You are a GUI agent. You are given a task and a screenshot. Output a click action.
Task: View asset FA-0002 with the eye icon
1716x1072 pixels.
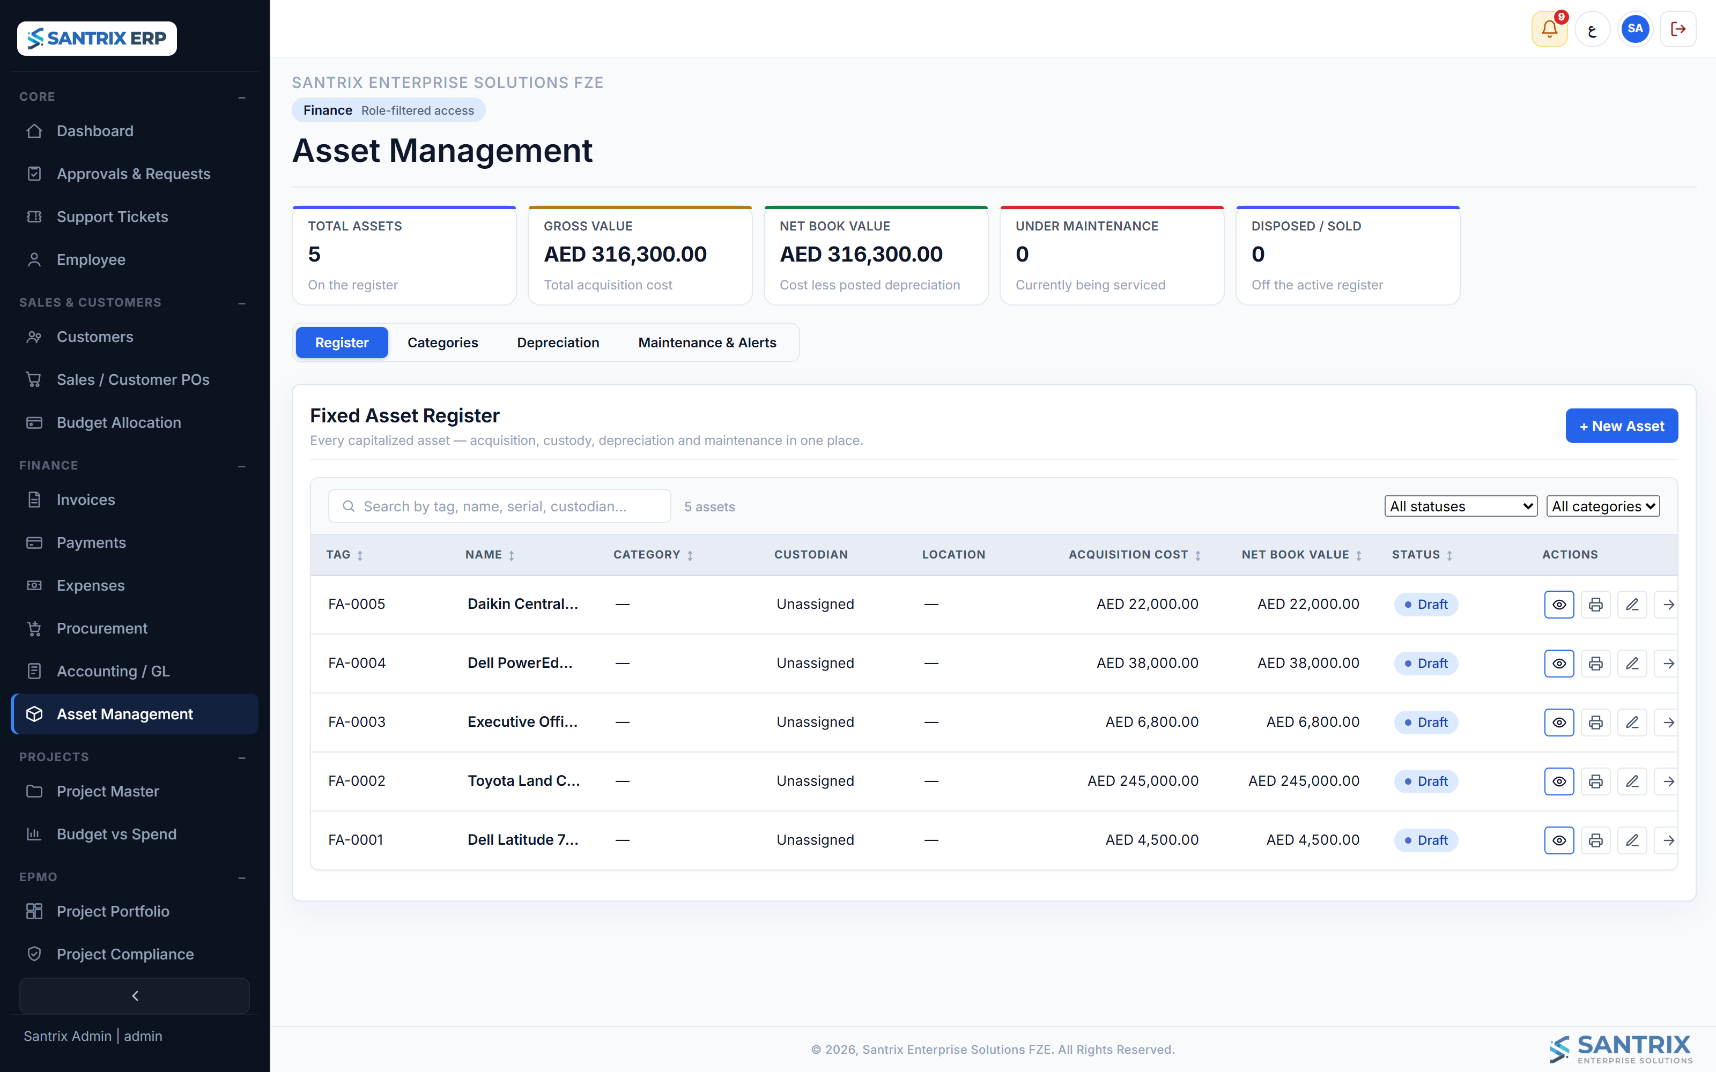[x=1558, y=780]
